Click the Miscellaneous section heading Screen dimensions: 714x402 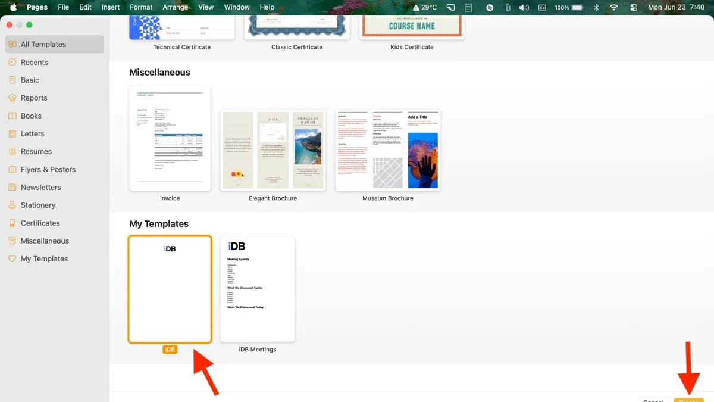pos(160,73)
